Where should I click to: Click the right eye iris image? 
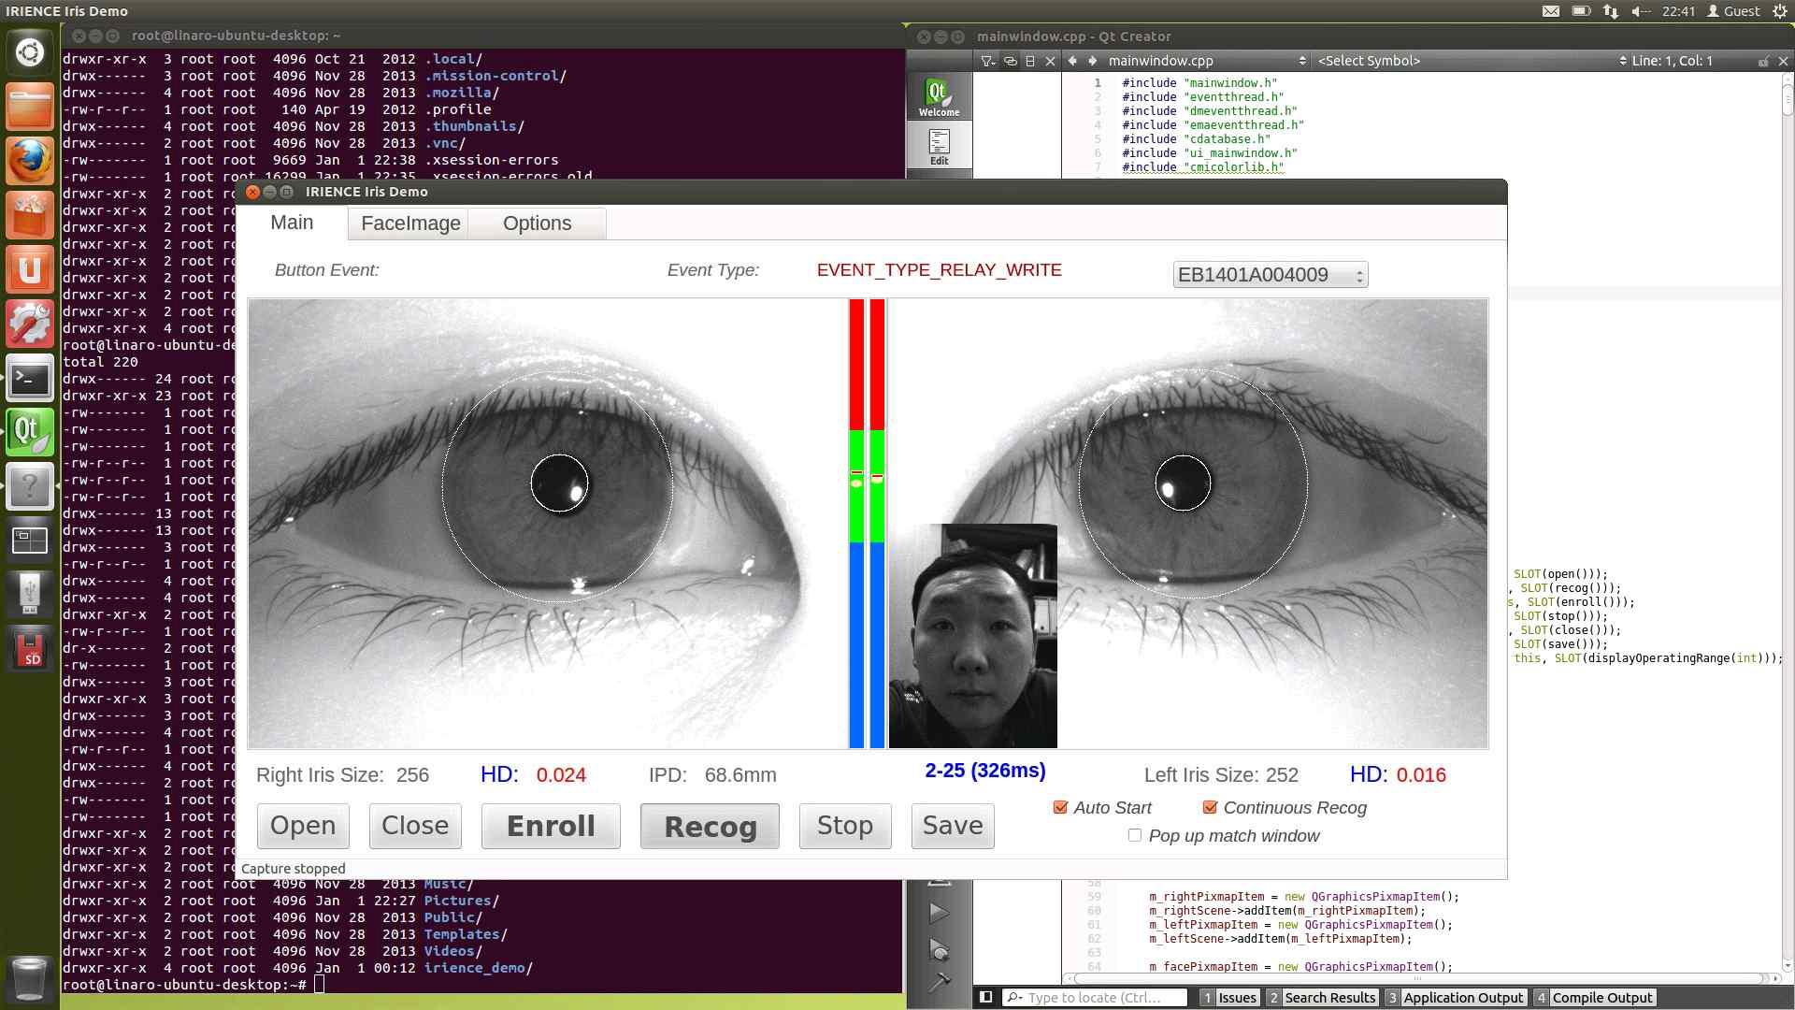547,524
